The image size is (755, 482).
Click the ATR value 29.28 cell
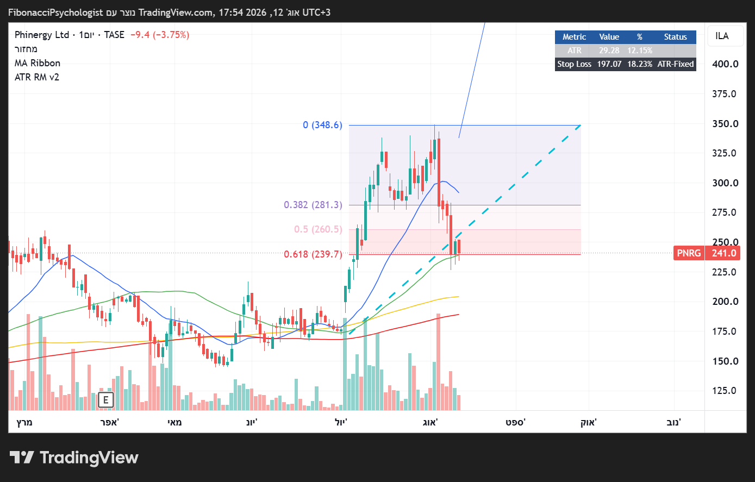pos(609,51)
